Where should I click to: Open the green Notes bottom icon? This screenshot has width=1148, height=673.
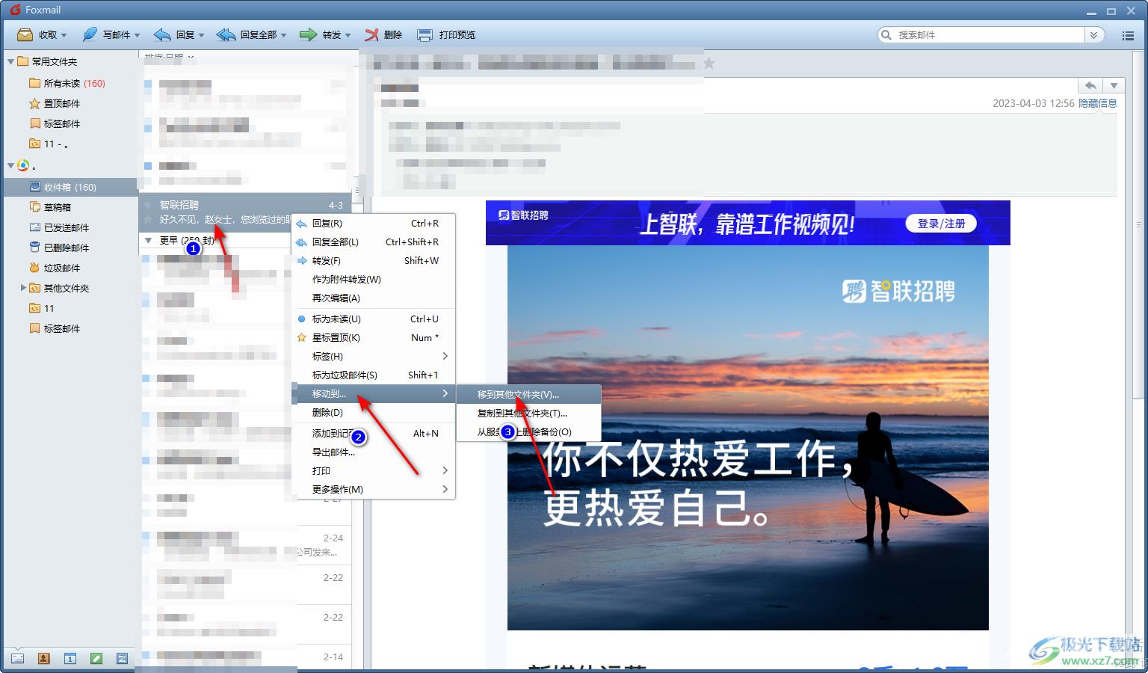point(96,659)
